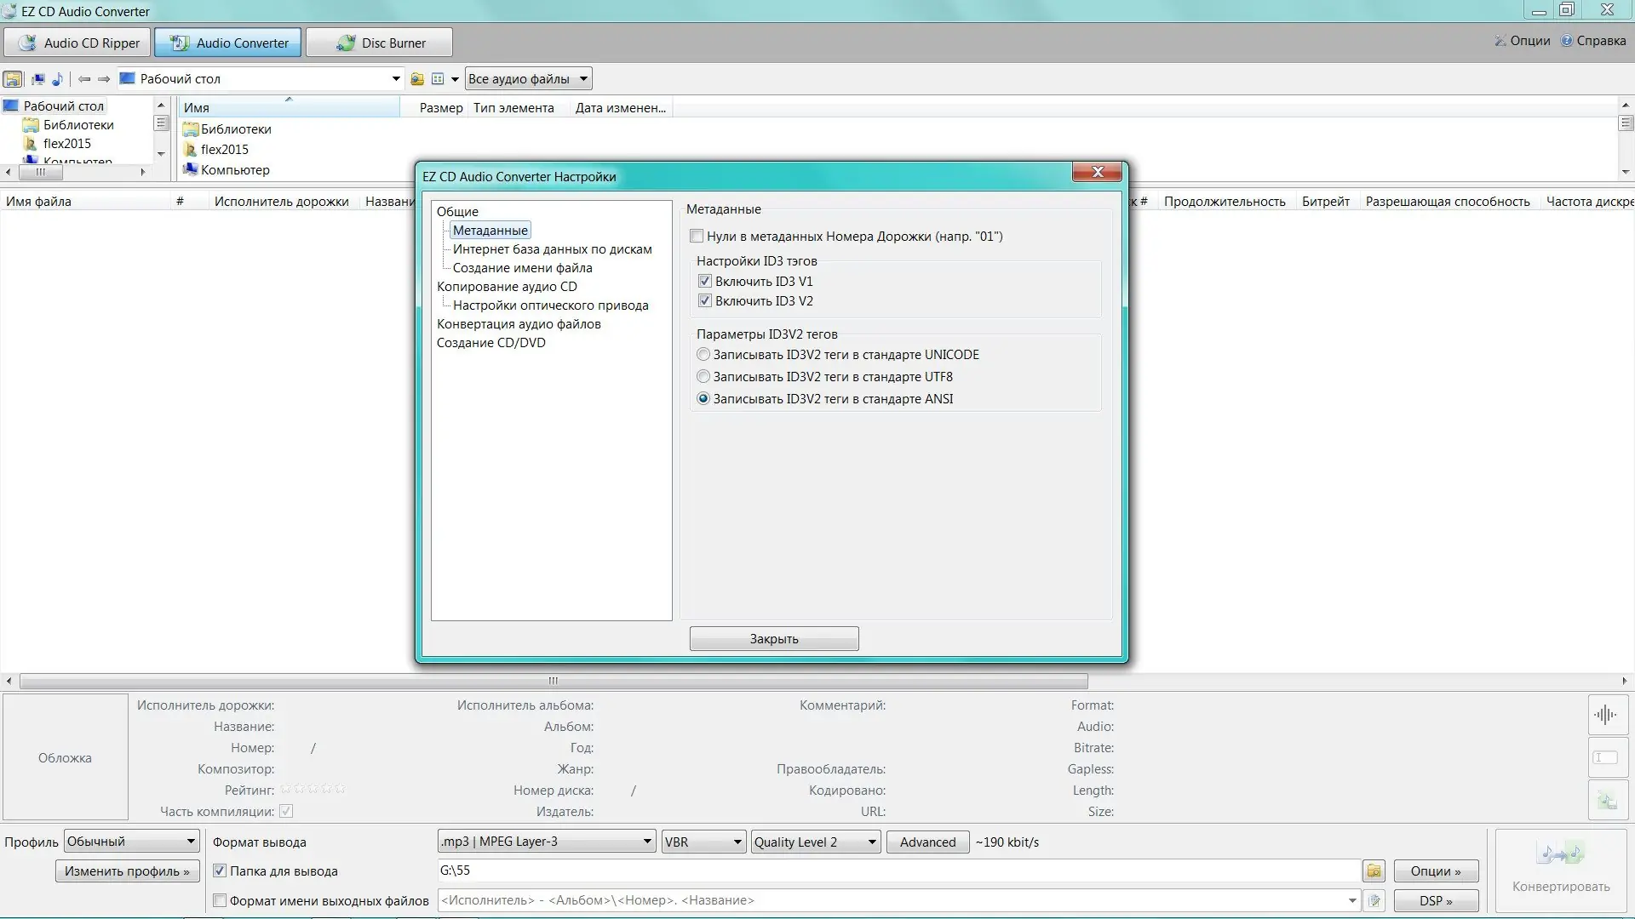The image size is (1635, 919).
Task: Toggle the folder tree panel icon
Action: tap(13, 79)
